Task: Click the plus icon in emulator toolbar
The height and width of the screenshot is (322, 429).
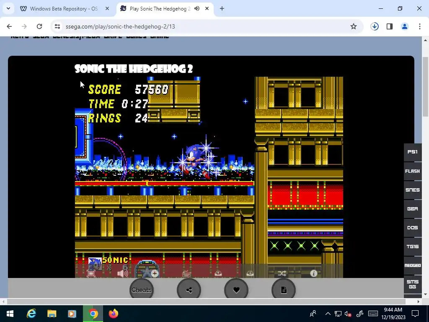Action: click(155, 273)
